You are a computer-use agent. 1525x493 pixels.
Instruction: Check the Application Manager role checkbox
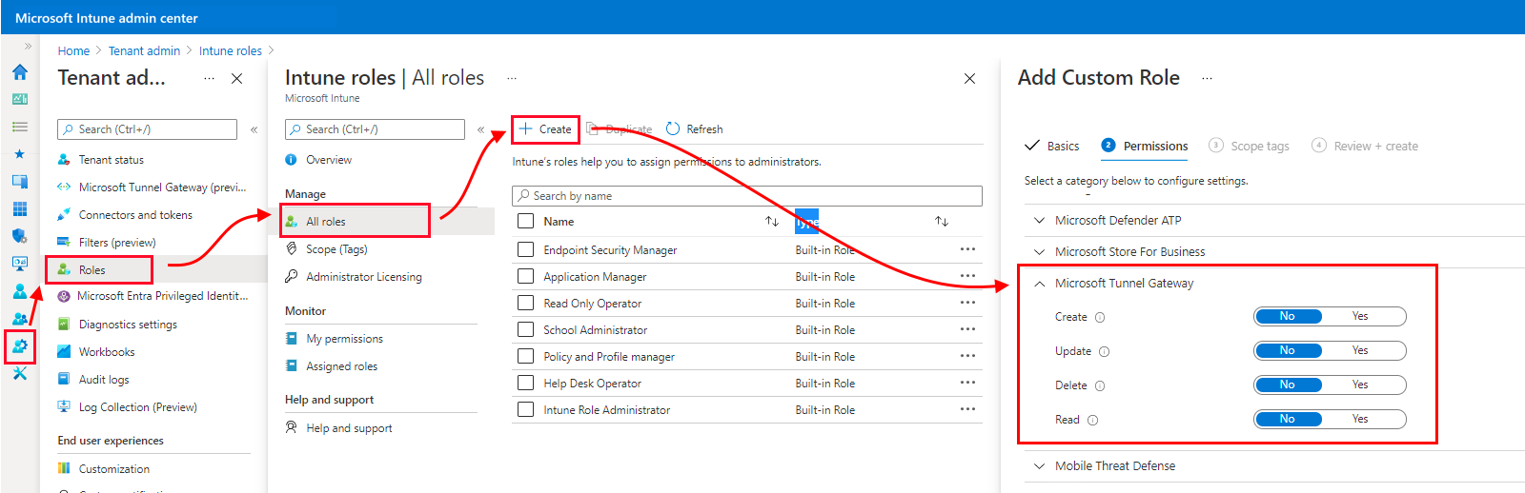click(525, 277)
